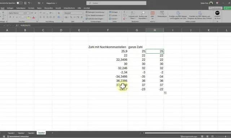Open the workbook name Mappe dropdown
This screenshot has width=231, height=138.
[51, 3]
